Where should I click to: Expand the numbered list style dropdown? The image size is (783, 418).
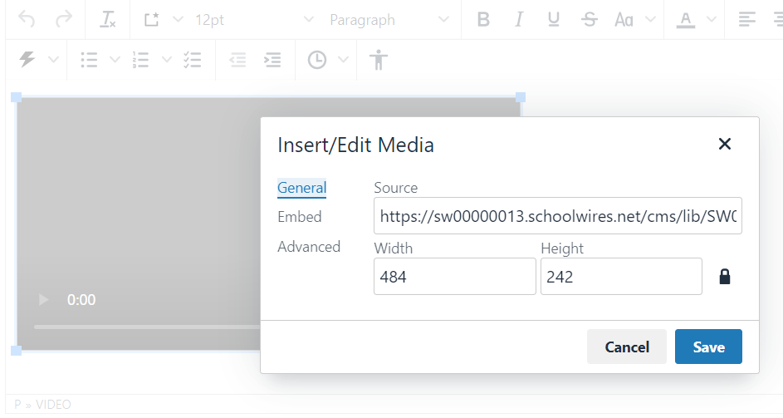click(x=167, y=60)
